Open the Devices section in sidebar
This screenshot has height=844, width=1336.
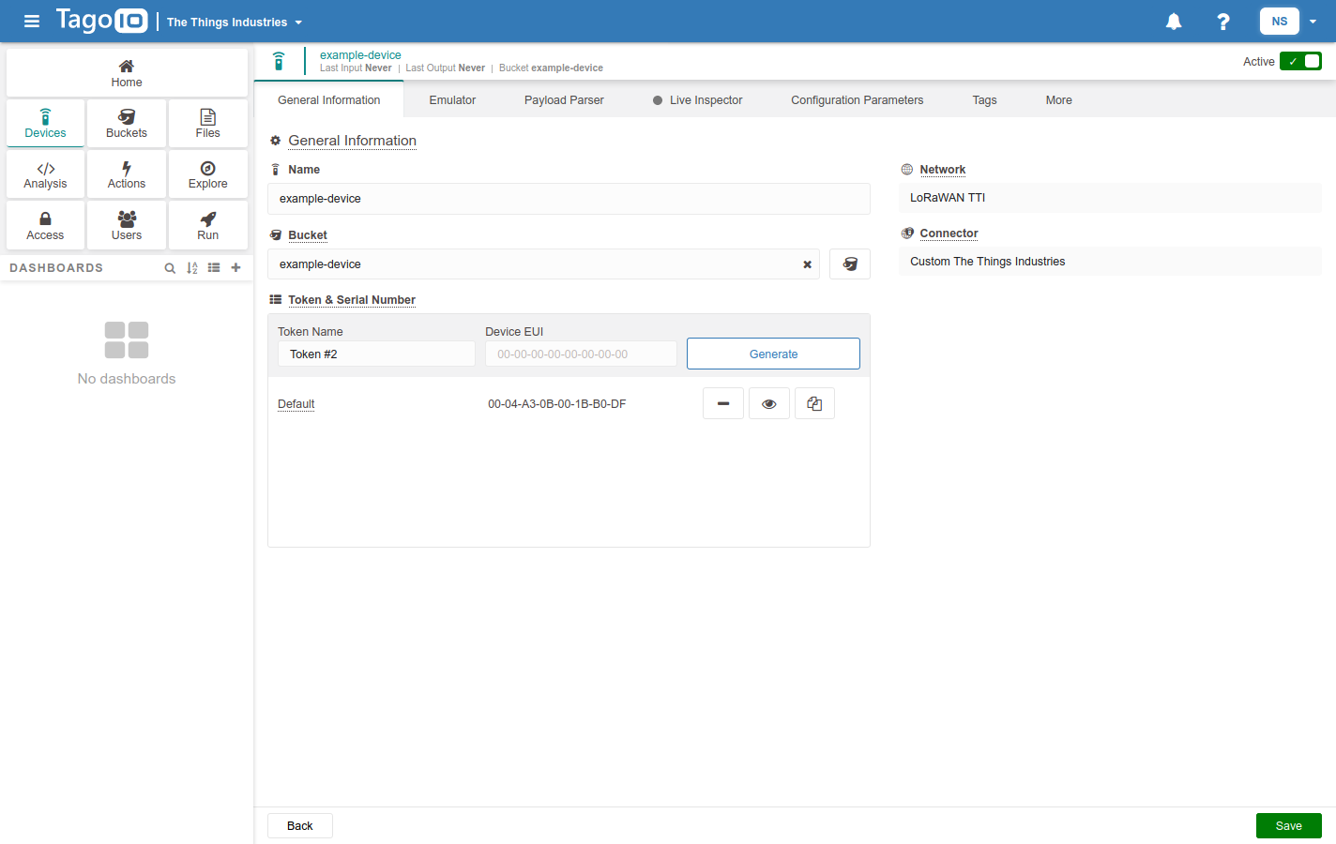coord(45,124)
